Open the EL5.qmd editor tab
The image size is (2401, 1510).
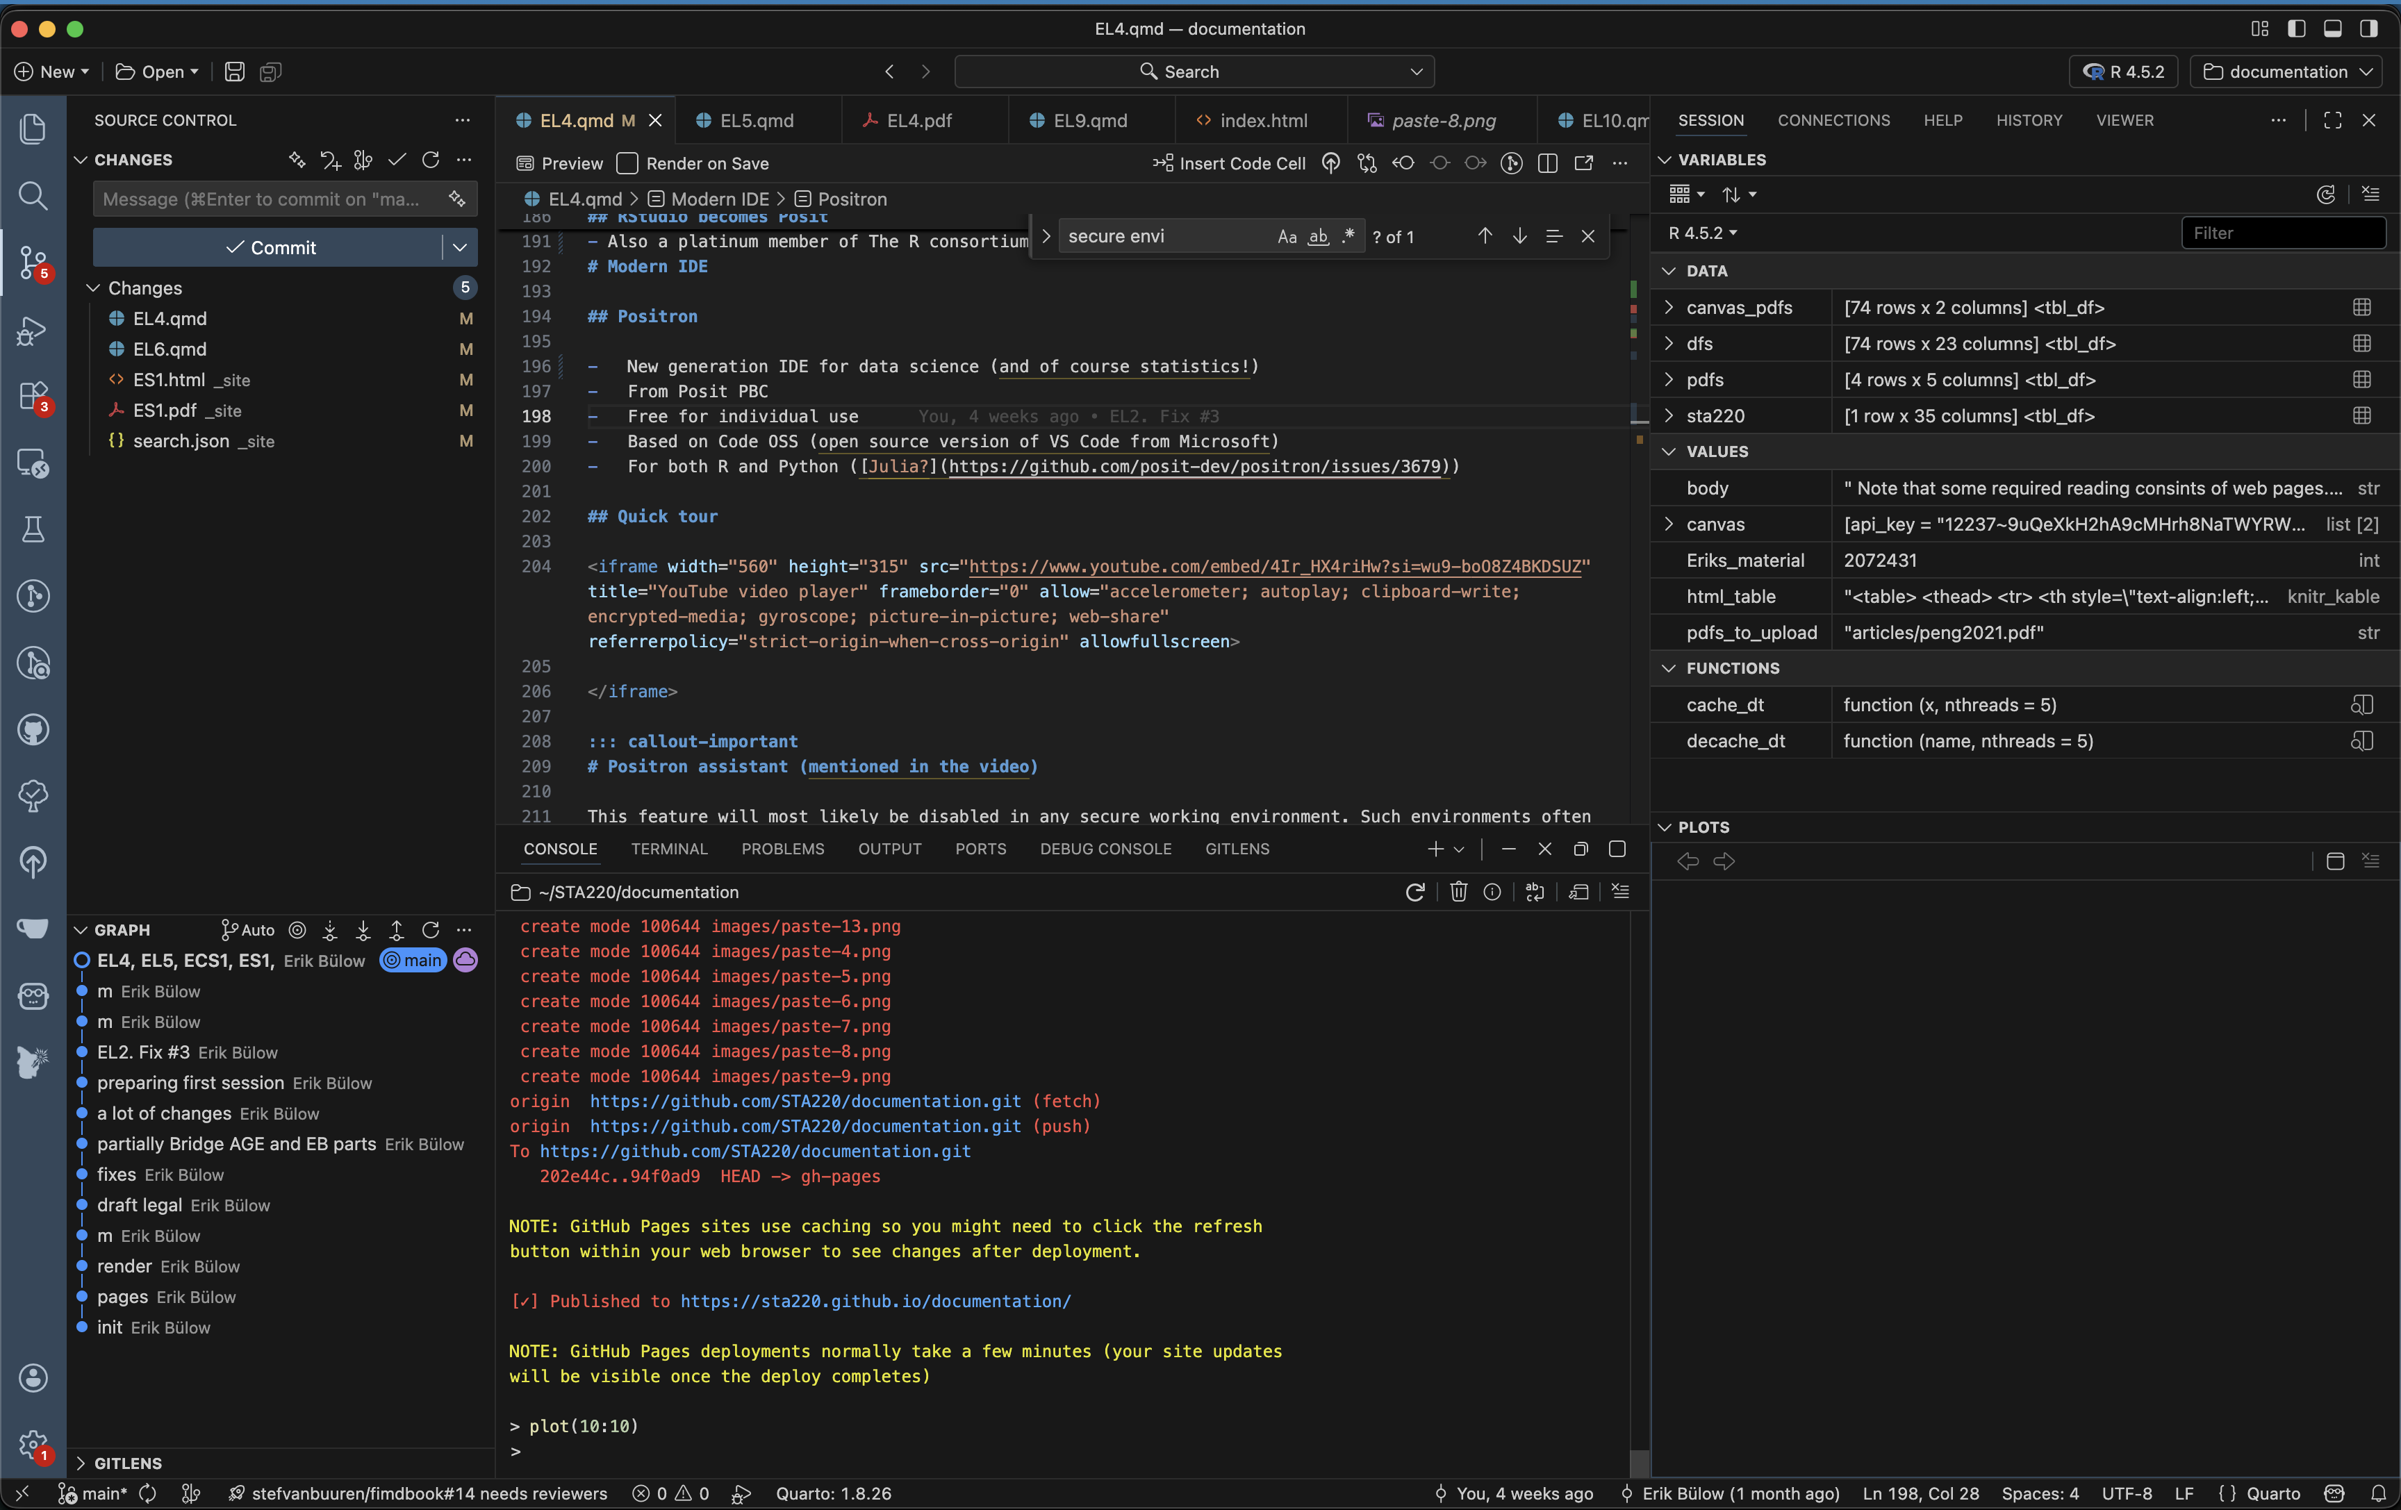[x=756, y=121]
